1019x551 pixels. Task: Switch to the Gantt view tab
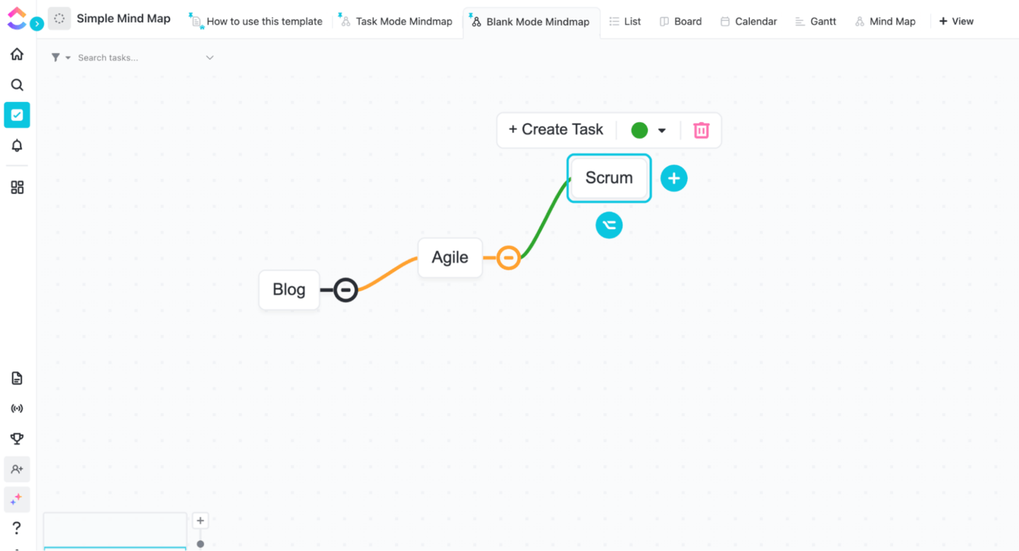click(815, 22)
